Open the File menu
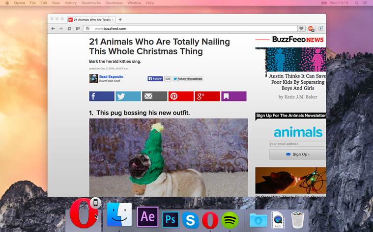Screen dimensions: 373x232 (33, 3)
